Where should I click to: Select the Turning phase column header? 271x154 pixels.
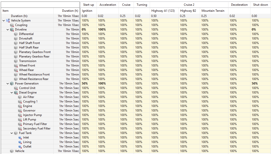142,5
